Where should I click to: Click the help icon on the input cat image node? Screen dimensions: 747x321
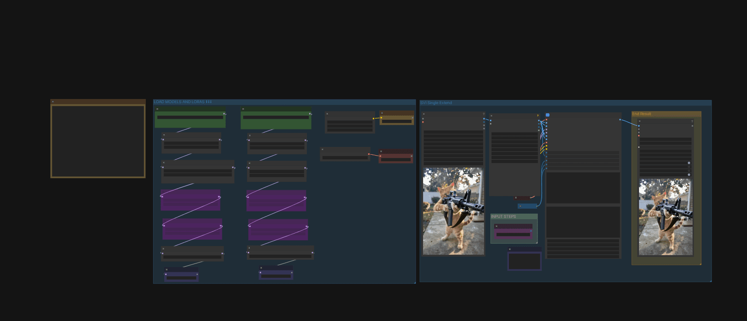pyautogui.click(x=484, y=114)
